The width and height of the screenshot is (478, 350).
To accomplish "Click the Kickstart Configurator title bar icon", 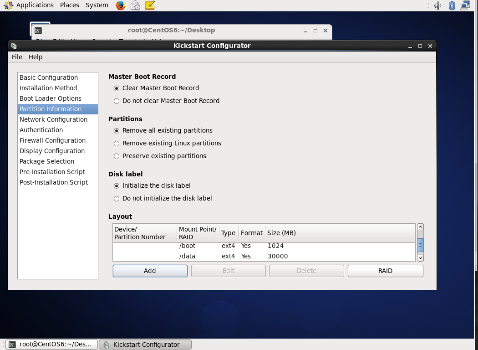I will click(x=14, y=46).
